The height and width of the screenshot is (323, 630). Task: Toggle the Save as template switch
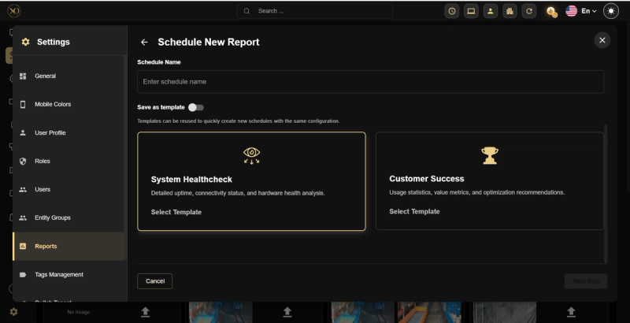(x=196, y=107)
